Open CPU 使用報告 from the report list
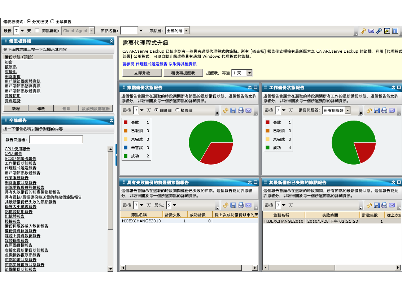 pos(17,149)
